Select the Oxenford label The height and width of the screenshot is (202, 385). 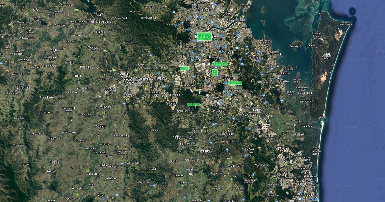pyautogui.click(x=284, y=172)
